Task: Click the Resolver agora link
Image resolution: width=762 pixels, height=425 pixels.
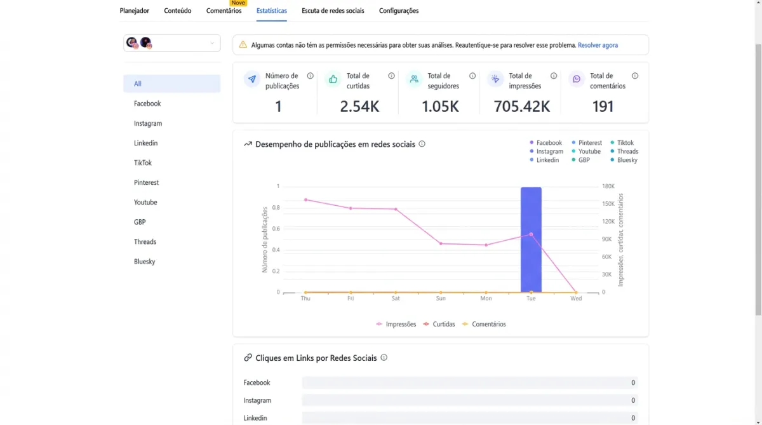Action: click(x=598, y=45)
